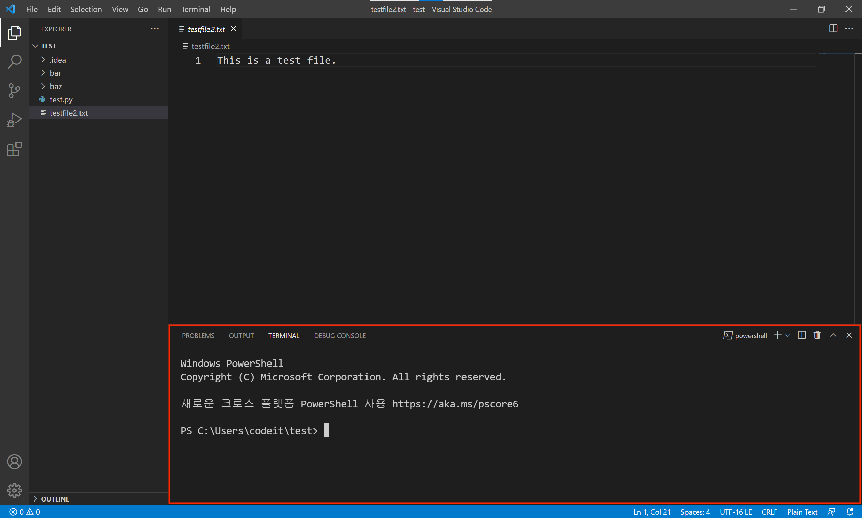Open the Search view in activity bar

[x=14, y=62]
